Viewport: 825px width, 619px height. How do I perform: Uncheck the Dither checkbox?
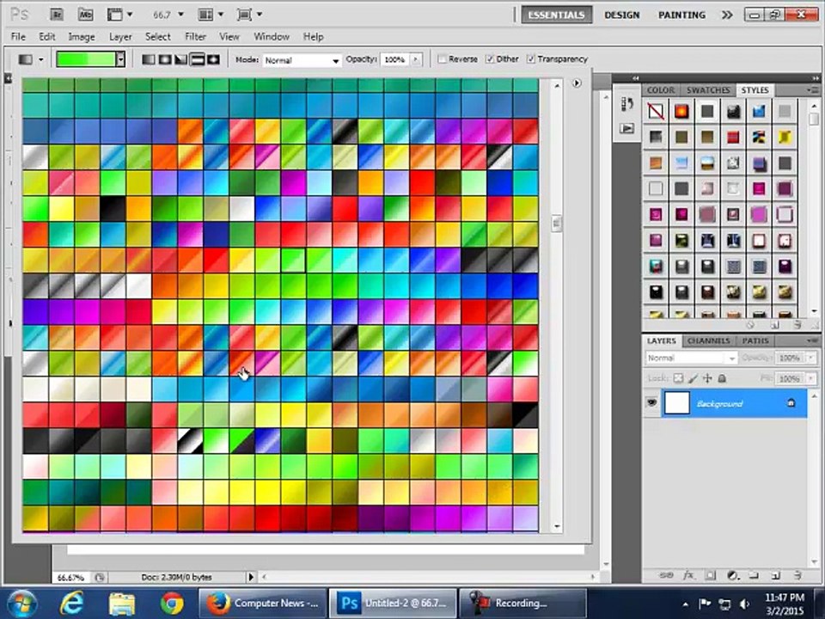pyautogui.click(x=490, y=59)
